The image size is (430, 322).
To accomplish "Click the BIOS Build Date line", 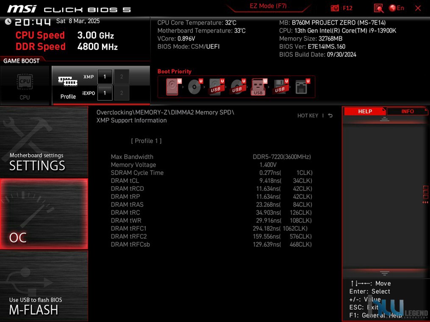I will point(318,55).
